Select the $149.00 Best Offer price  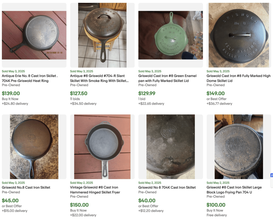[x=216, y=93]
